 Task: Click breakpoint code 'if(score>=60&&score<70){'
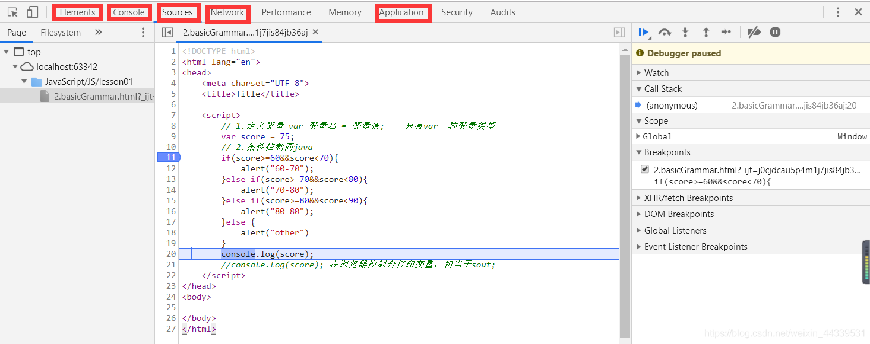[x=713, y=181]
